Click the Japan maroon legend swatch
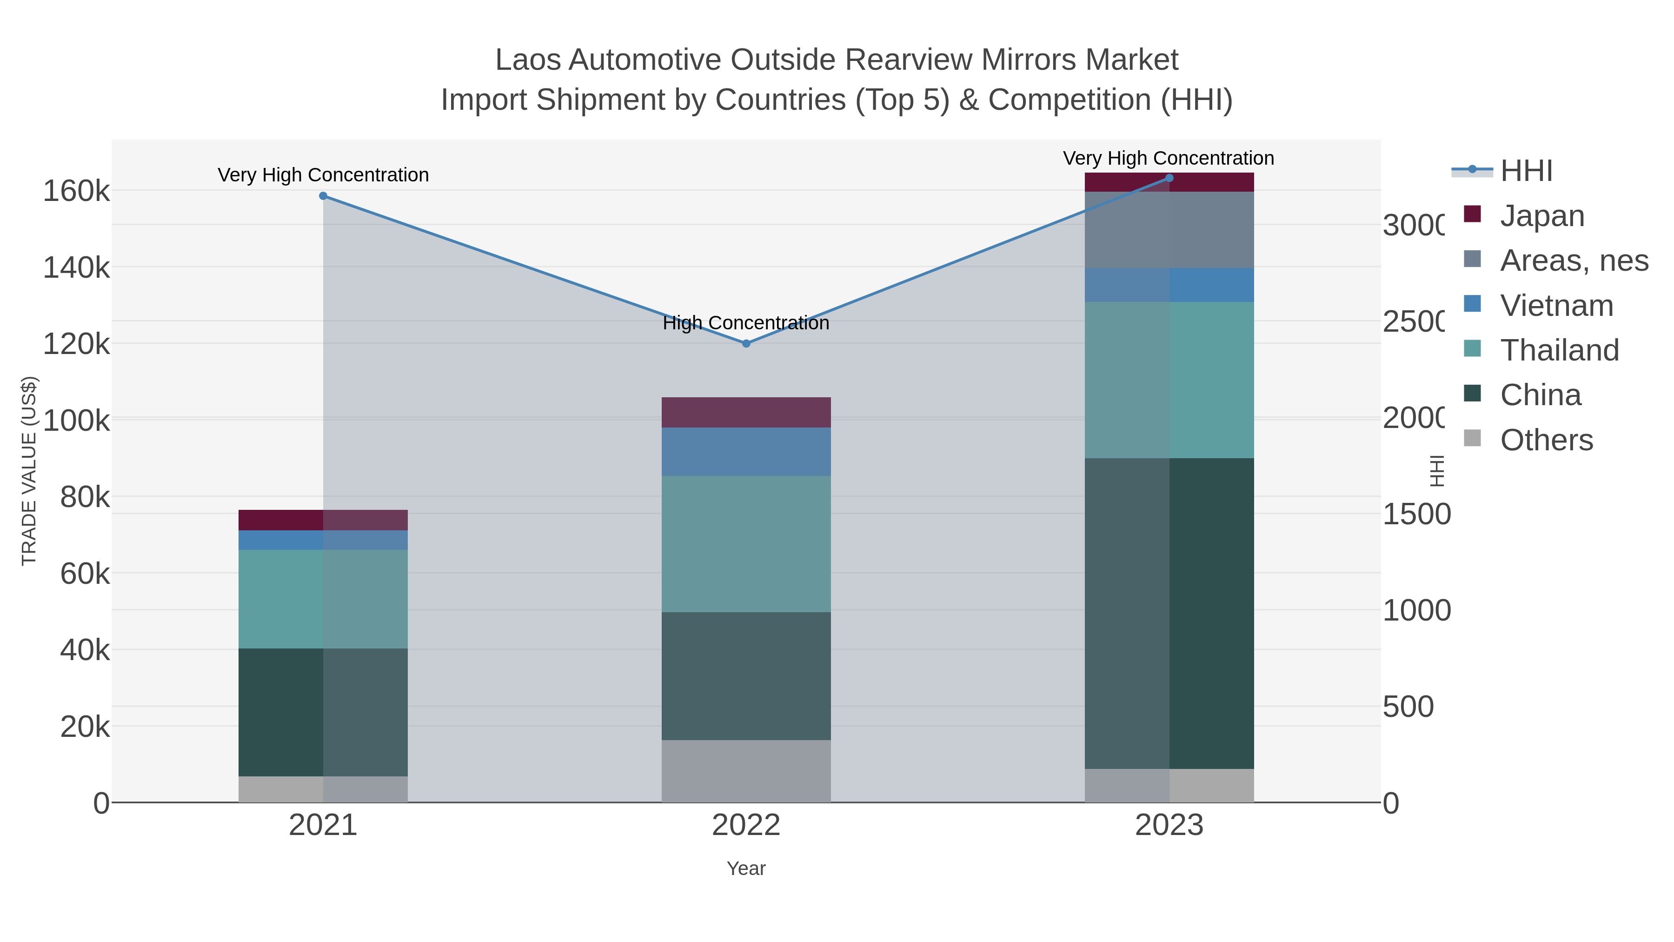 pos(1473,214)
